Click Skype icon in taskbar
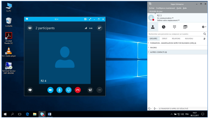Viewport: 209px width, 119px height. pyautogui.click(x=42, y=114)
